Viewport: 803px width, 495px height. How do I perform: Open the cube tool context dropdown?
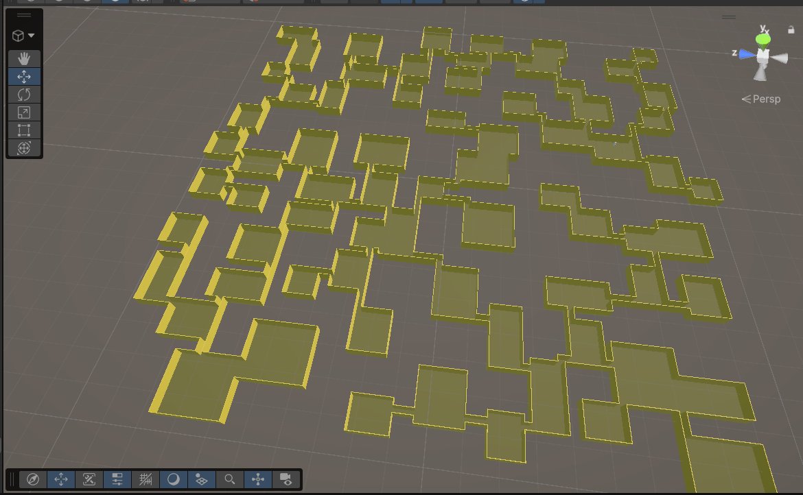(x=23, y=35)
